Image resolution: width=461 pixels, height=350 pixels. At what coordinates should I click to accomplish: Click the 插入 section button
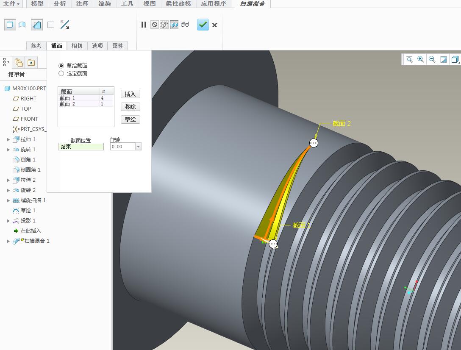(x=130, y=94)
